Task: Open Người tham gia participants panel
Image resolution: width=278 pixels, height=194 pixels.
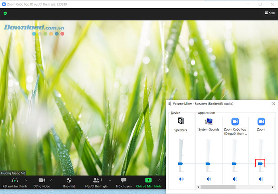Action: coord(96,180)
